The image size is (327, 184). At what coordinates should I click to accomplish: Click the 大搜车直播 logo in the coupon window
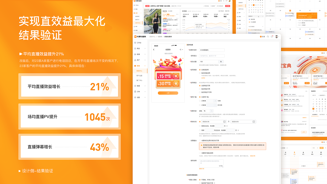140,37
